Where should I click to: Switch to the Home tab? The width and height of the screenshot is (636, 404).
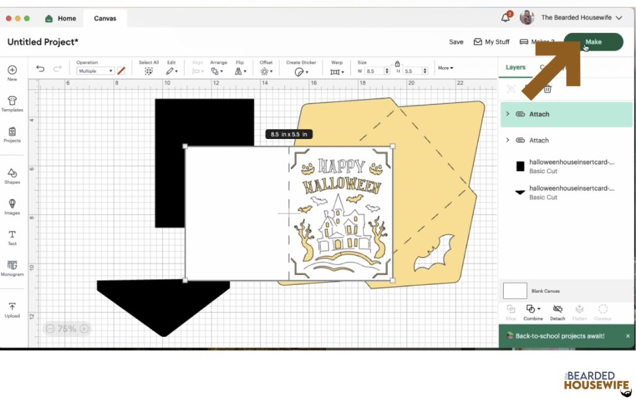60,18
